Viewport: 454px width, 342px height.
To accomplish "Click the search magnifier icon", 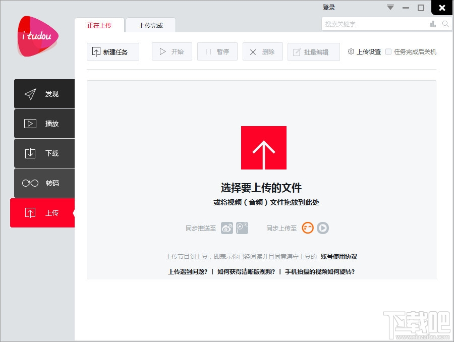I will pos(445,24).
